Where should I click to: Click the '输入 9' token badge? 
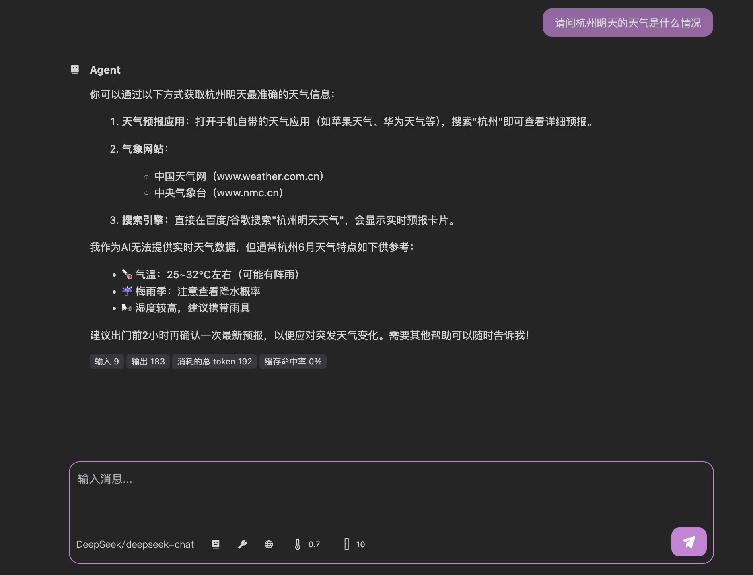click(106, 361)
